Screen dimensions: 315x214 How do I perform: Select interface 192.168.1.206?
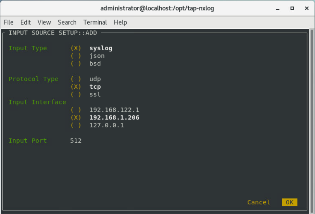(x=76, y=117)
